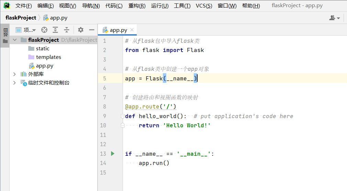Click the 'put application's code here' comment
The height and width of the screenshot is (191, 347).
click(243, 116)
